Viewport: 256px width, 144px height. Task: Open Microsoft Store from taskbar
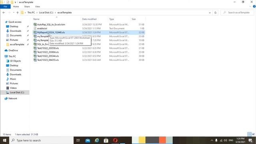tap(106, 140)
